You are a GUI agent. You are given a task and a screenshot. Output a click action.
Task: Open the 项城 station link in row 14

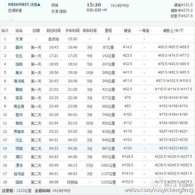19,149
